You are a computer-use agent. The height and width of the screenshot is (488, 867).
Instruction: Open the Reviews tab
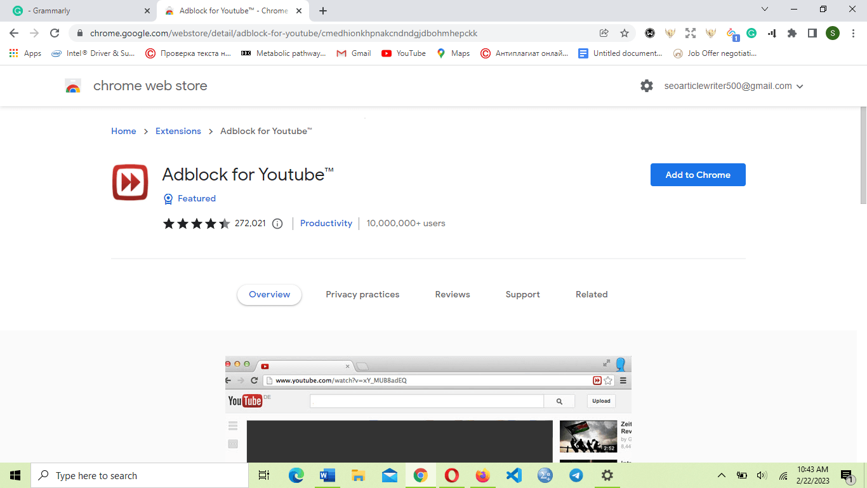pyautogui.click(x=453, y=294)
